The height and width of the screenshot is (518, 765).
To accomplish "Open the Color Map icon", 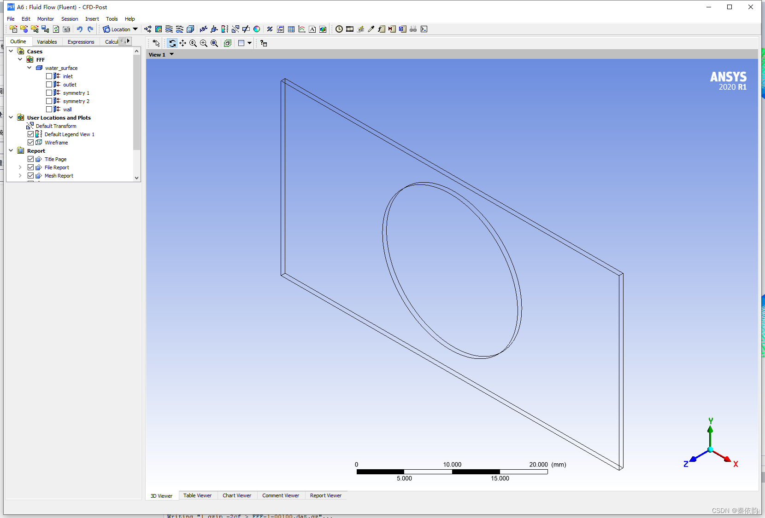I will click(257, 29).
